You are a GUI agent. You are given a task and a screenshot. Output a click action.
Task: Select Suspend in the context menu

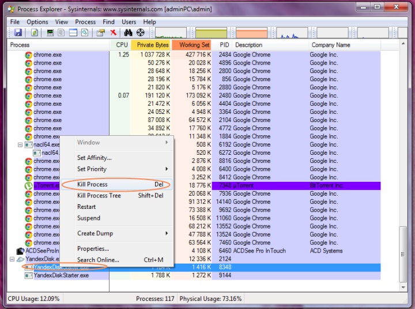(x=117, y=218)
